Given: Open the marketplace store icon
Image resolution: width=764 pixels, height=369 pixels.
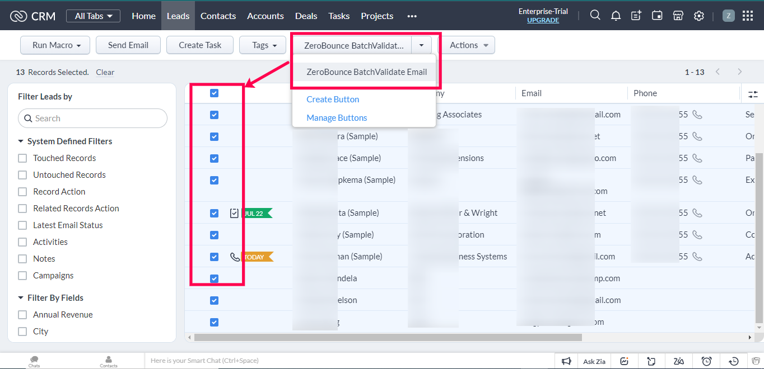Looking at the screenshot, I should point(678,16).
